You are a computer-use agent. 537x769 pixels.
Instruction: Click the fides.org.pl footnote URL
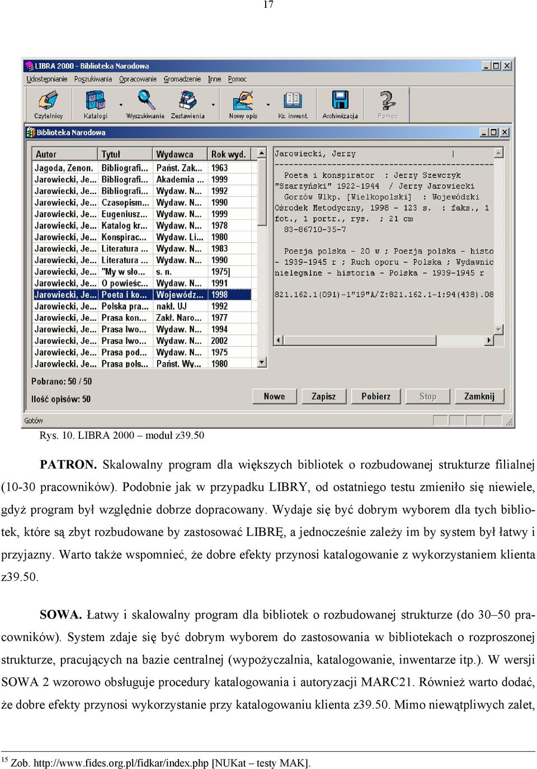[x=121, y=763]
